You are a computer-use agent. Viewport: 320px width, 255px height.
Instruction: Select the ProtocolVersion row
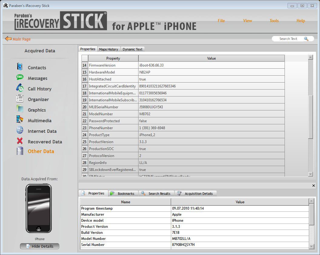click(x=183, y=155)
